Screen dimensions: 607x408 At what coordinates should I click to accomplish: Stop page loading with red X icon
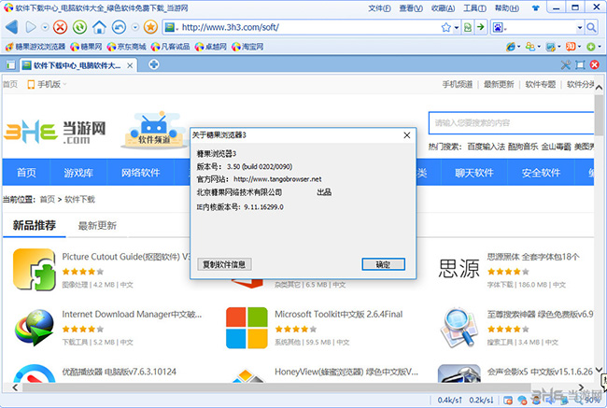tap(60, 27)
